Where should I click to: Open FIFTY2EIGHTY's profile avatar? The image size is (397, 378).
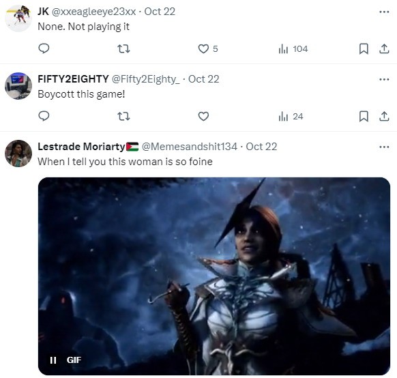18,86
